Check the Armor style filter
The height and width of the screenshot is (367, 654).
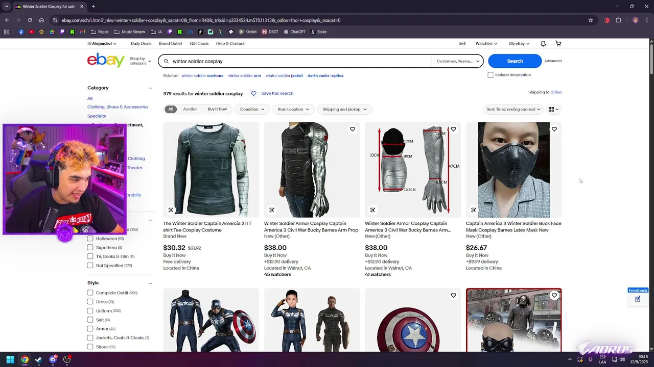point(90,329)
